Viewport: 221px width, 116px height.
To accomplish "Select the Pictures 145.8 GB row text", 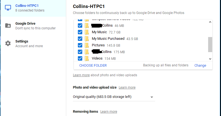I will click(x=106, y=45).
